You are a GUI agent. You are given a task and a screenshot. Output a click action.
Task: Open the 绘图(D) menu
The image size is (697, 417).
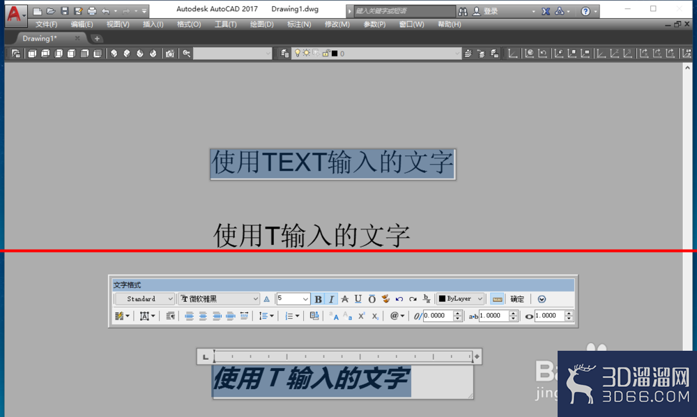pos(262,24)
